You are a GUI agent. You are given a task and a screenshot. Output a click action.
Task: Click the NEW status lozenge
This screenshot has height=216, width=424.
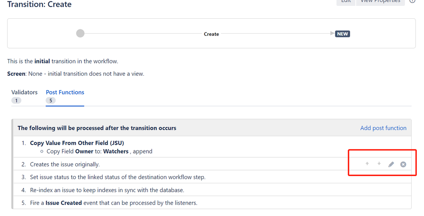pyautogui.click(x=342, y=34)
